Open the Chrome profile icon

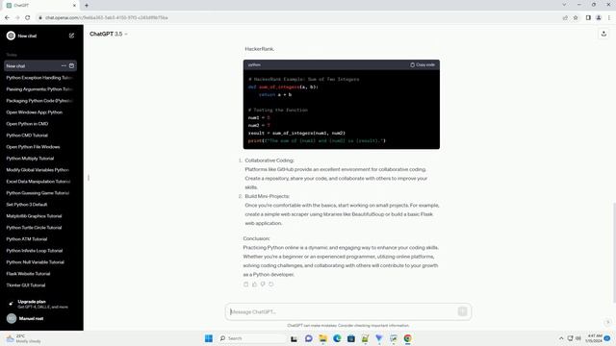[599, 17]
